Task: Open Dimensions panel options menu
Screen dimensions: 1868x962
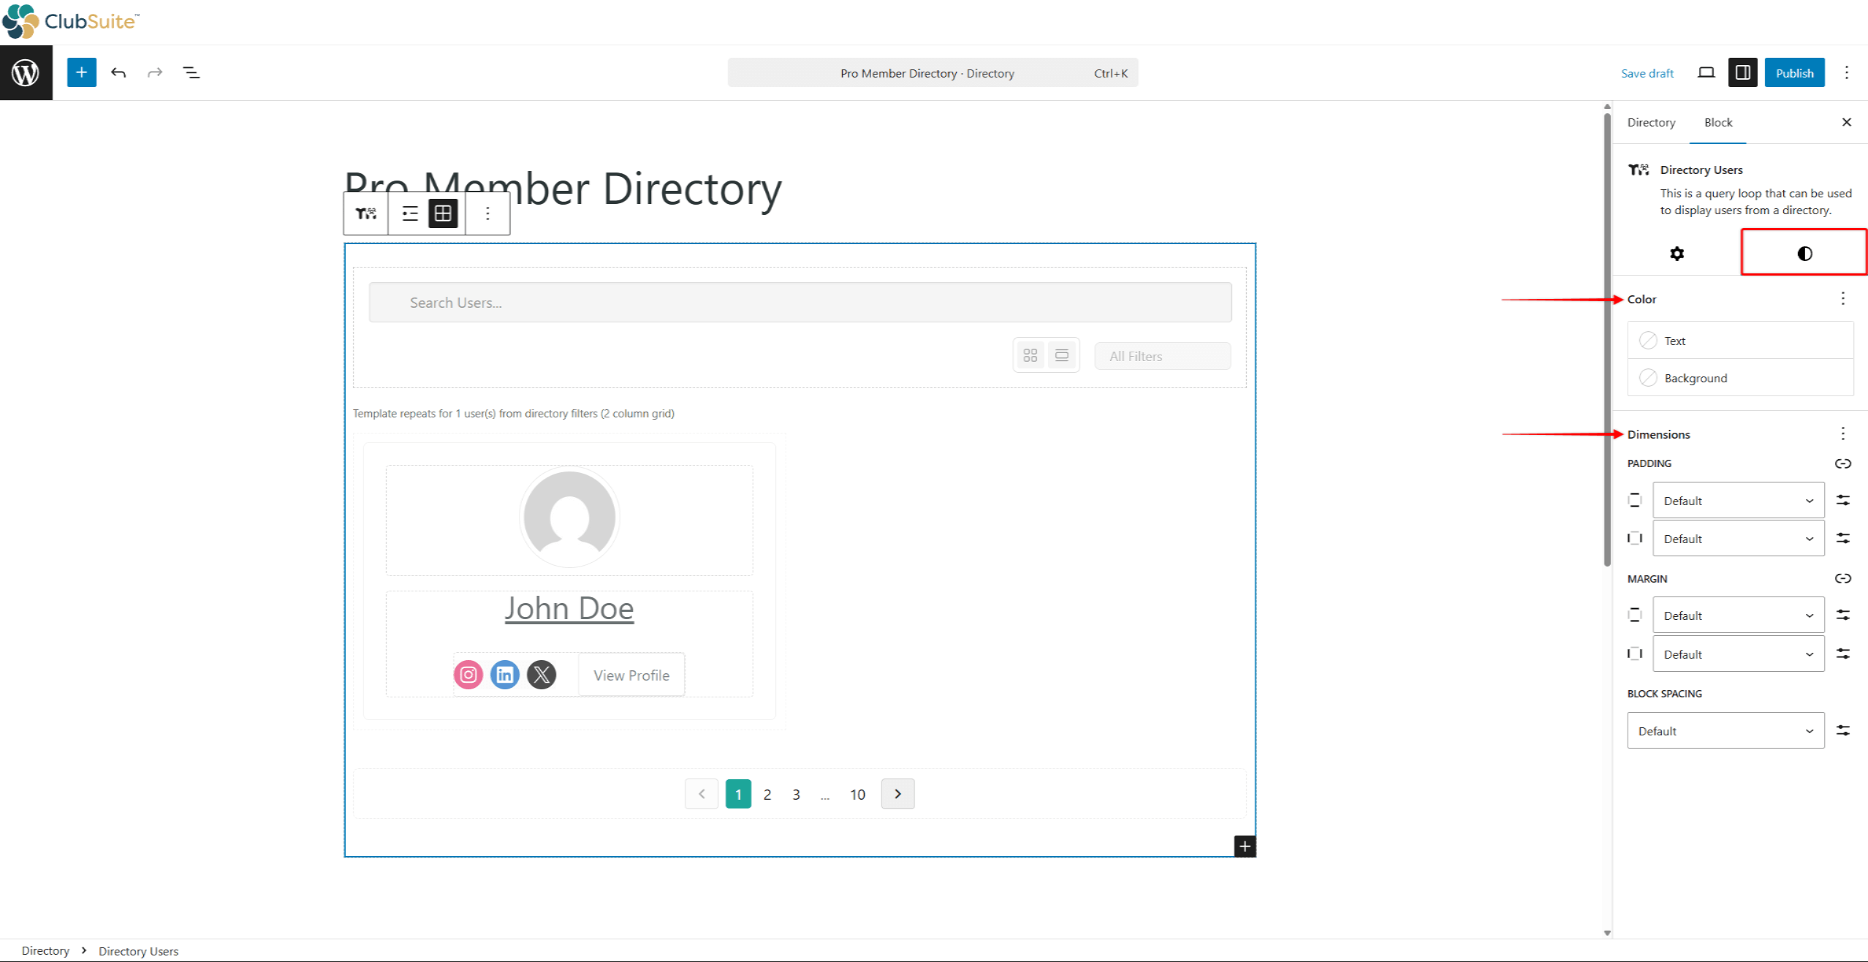Action: (1842, 433)
